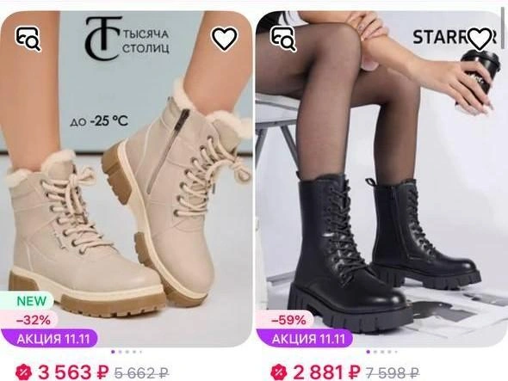Open the АКЦИЯ 11.11 promo on black boots
This screenshot has height=381, width=508.
[x=305, y=339]
